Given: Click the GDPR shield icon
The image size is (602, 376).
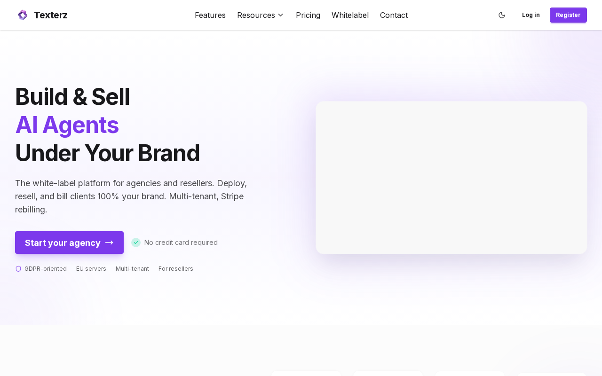Looking at the screenshot, I should pyautogui.click(x=18, y=269).
